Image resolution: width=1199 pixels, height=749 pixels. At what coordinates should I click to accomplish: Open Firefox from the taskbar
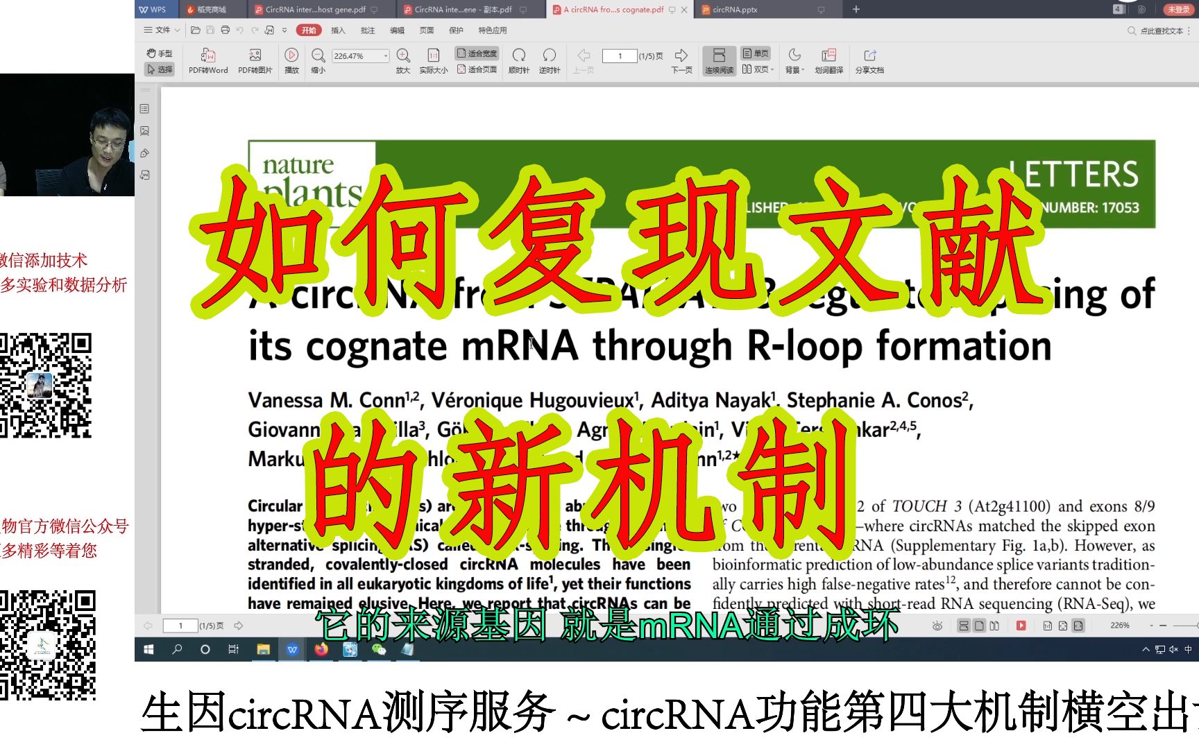pos(321,649)
